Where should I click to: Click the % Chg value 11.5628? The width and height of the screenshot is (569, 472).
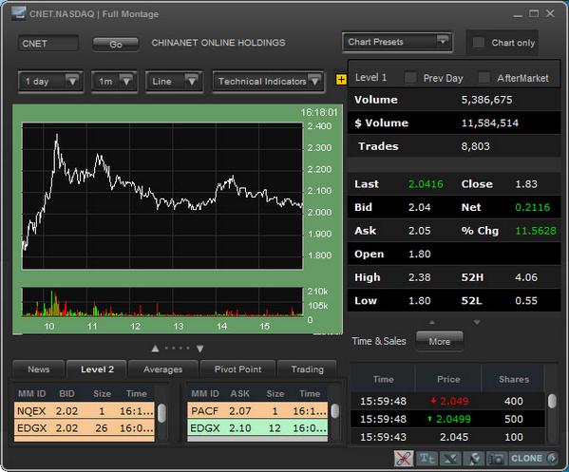536,231
